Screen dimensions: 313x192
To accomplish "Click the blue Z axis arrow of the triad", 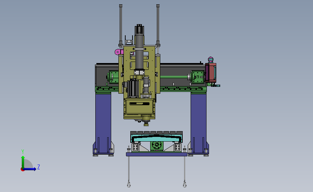I will coord(30,169).
